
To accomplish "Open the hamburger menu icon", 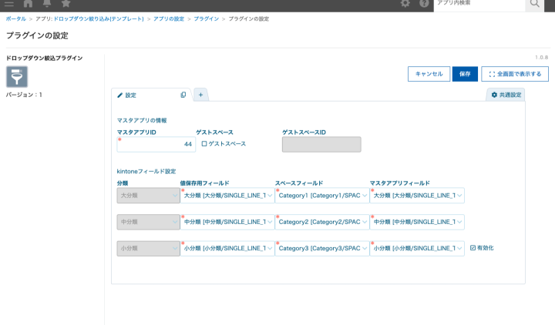I will pos(8,5).
